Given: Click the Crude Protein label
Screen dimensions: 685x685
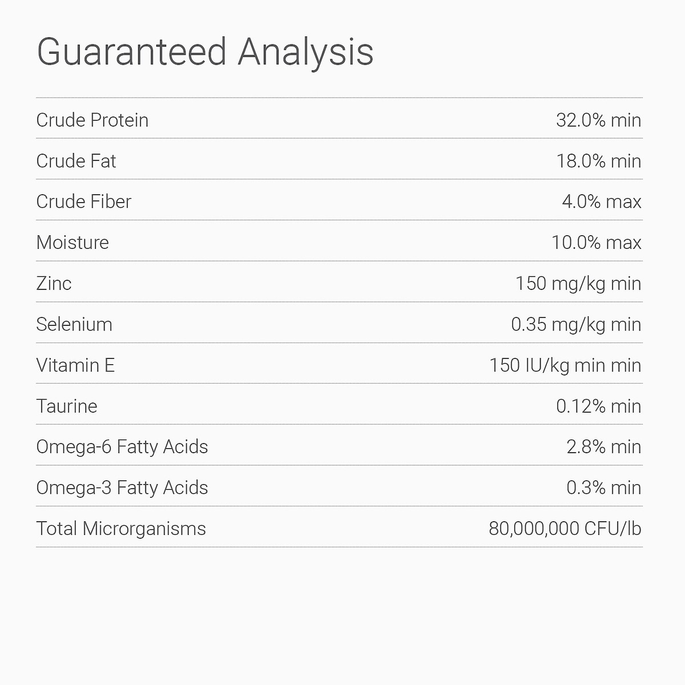Looking at the screenshot, I should 92,120.
